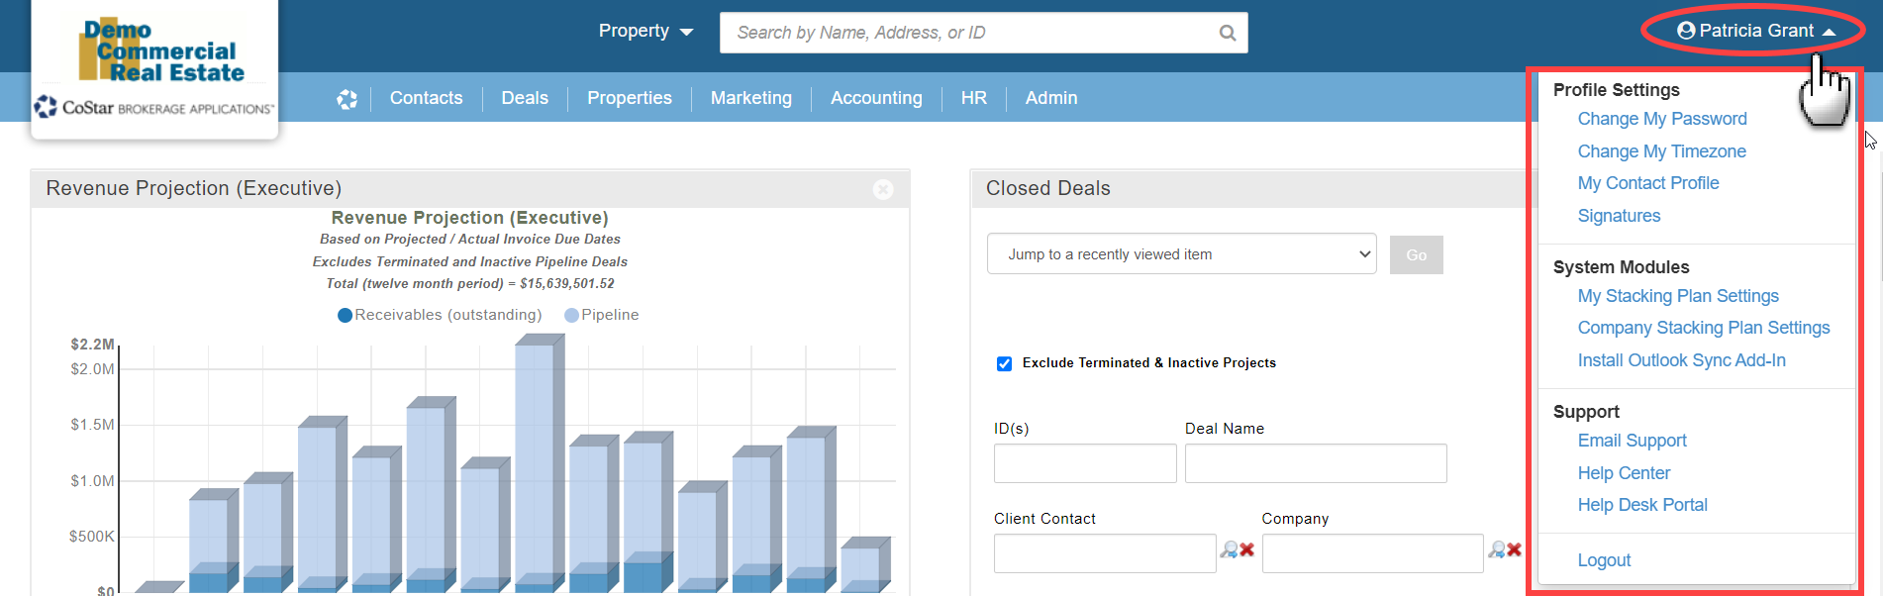This screenshot has height=596, width=1883.
Task: Click the Deal Name input field
Action: pos(1316,463)
